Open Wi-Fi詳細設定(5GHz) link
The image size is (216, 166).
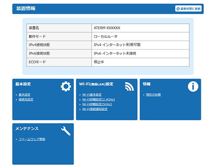point(97,104)
